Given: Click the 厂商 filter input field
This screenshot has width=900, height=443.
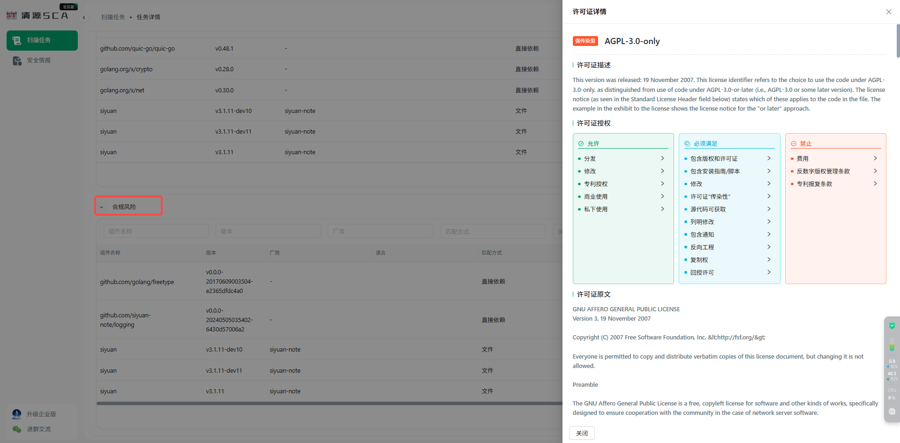Looking at the screenshot, I should 380,231.
